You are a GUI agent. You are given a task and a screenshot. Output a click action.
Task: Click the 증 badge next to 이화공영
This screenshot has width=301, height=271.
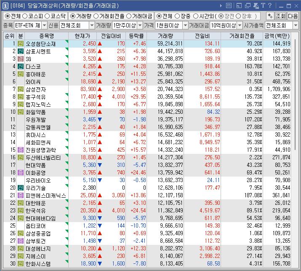click(21, 173)
